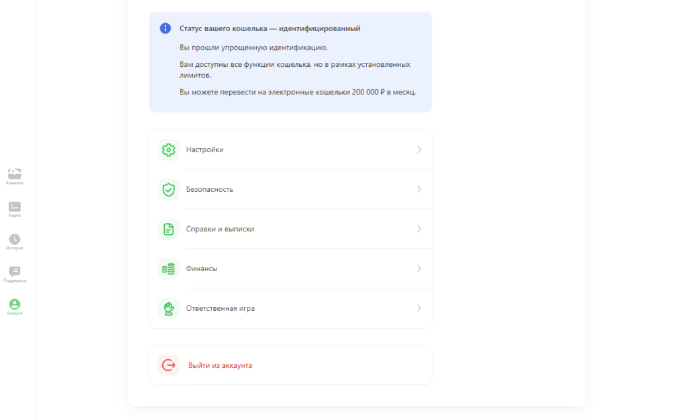The width and height of the screenshot is (678, 420).
Task: Open the История clock icon
Action: pyautogui.click(x=15, y=239)
